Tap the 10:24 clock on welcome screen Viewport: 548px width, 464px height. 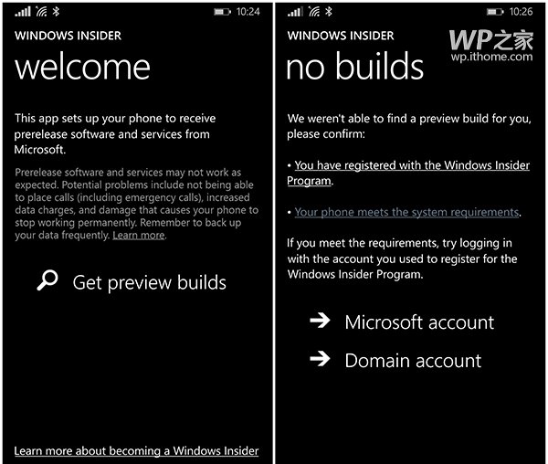pyautogui.click(x=248, y=12)
